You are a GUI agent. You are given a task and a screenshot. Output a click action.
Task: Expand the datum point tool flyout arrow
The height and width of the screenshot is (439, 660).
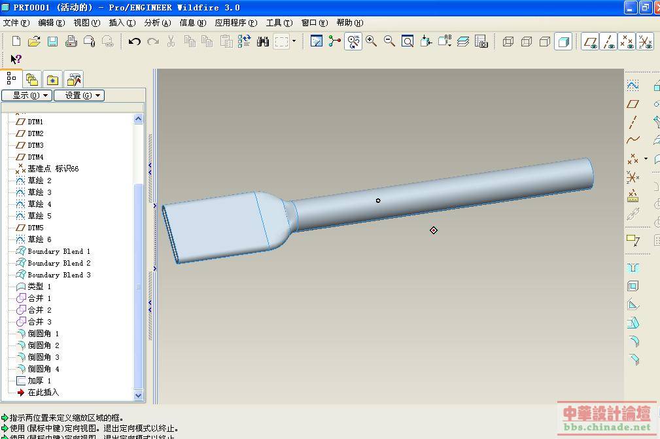pyautogui.click(x=646, y=159)
